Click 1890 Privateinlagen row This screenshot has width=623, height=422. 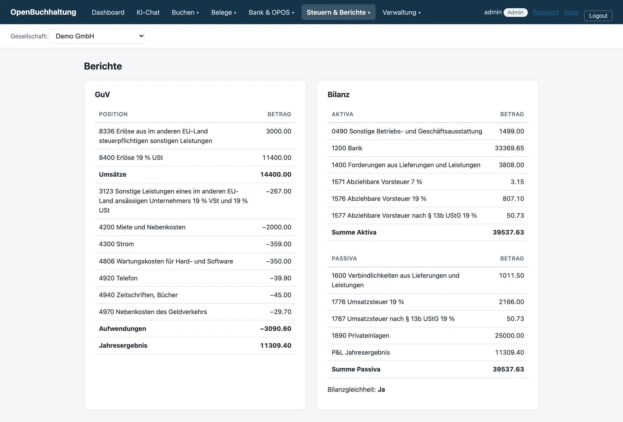(x=428, y=336)
